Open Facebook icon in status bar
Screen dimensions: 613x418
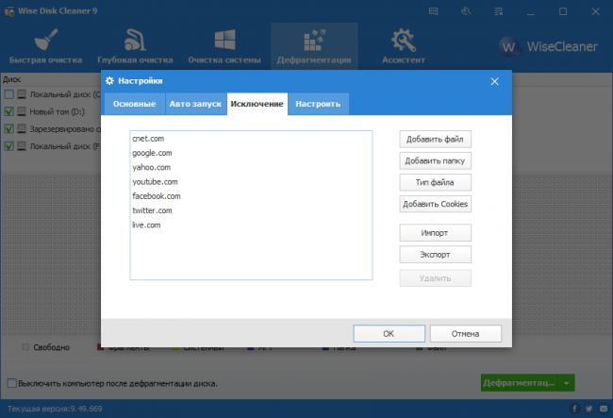click(x=574, y=409)
